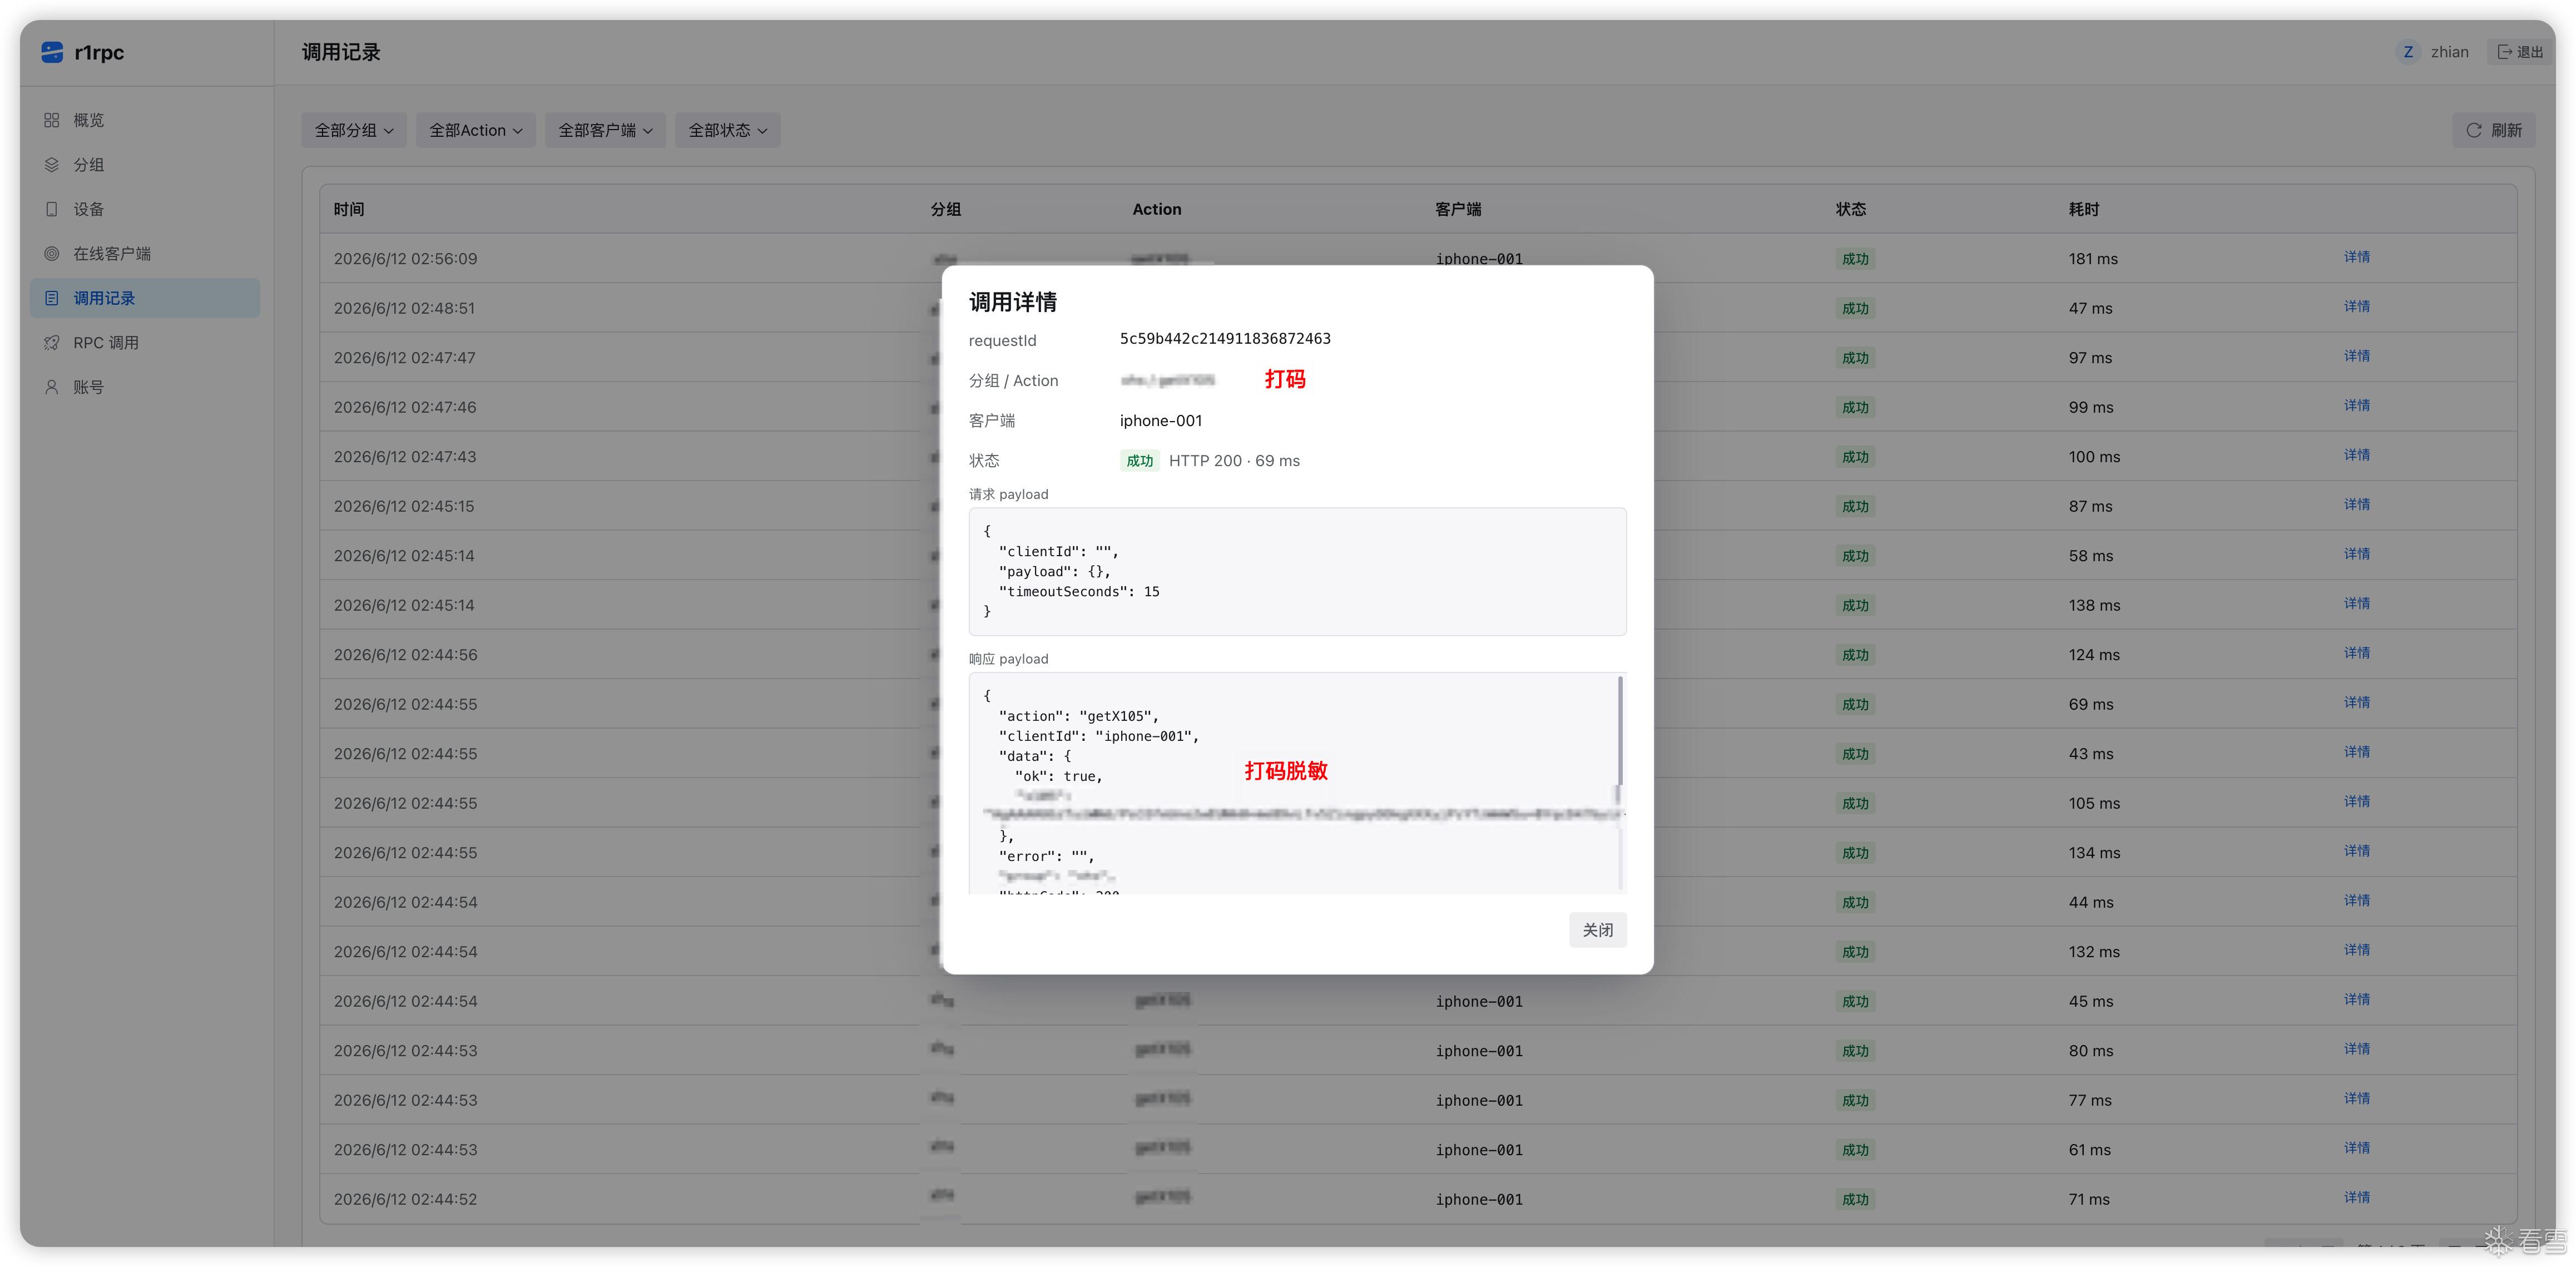This screenshot has width=2576, height=1267.
Task: Click the 退出 logout button
Action: point(2521,52)
